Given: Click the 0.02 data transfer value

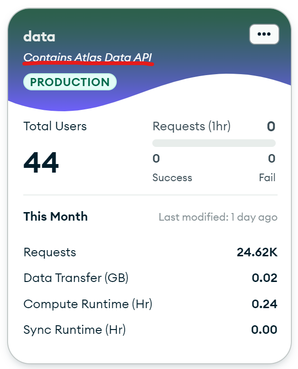Looking at the screenshot, I should click(x=264, y=278).
